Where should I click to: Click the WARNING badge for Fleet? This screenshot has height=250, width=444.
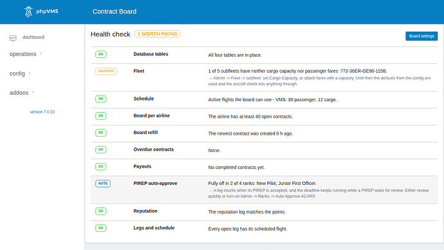(x=106, y=71)
